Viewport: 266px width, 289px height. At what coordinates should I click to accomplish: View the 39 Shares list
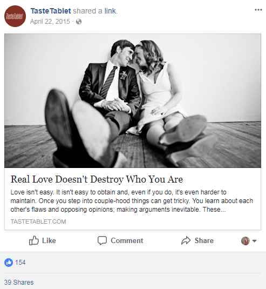(19, 282)
